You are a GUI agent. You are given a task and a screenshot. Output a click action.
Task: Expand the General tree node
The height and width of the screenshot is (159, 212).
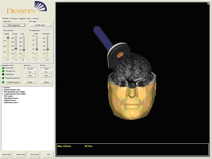coord(2,88)
